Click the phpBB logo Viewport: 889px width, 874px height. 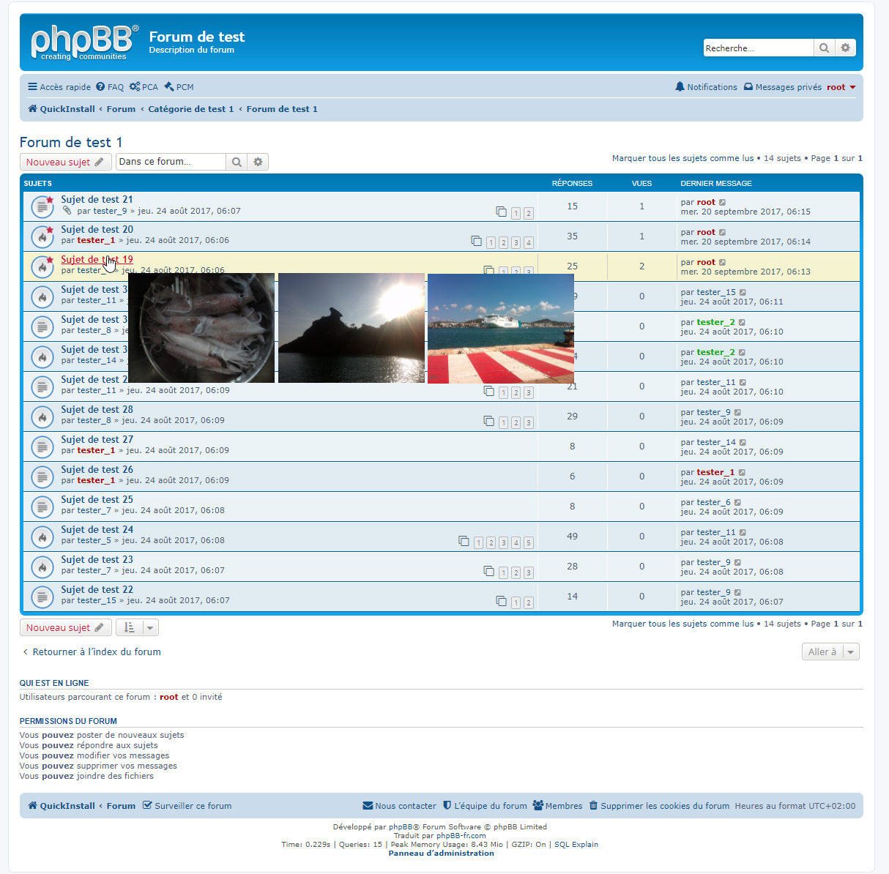click(84, 42)
